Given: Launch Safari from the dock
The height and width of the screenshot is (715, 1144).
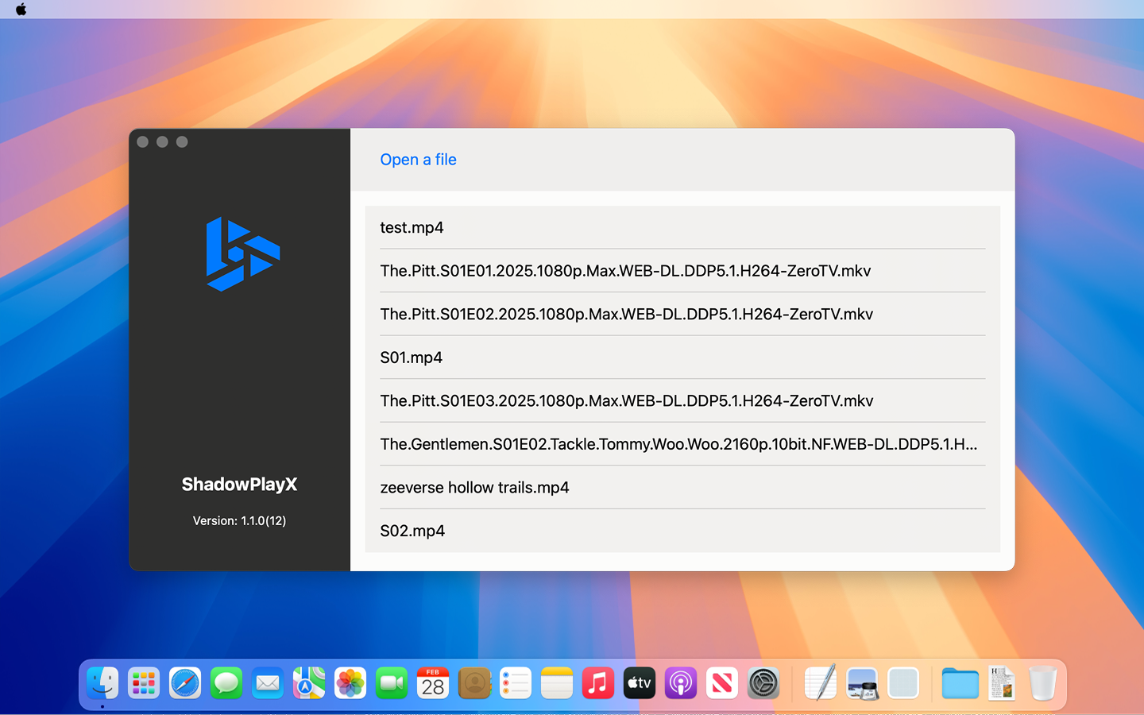Looking at the screenshot, I should click(x=185, y=683).
